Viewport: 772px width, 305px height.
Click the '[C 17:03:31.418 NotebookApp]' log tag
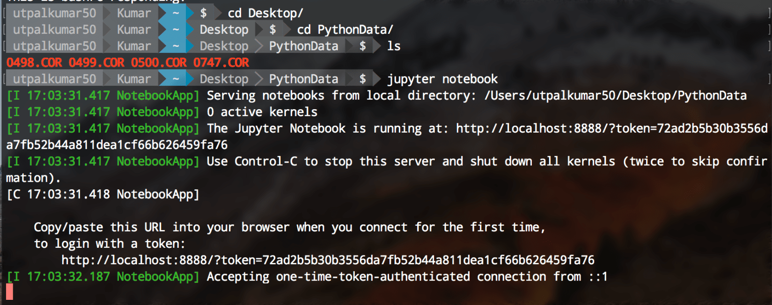point(103,194)
